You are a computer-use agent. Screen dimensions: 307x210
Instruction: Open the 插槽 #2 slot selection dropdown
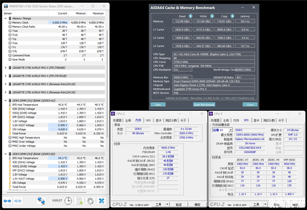pos(229,130)
